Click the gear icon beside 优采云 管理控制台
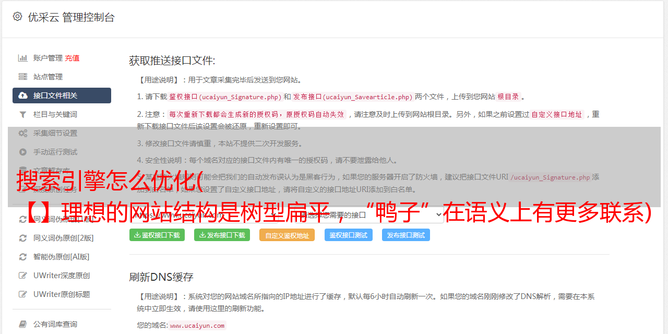Viewport: 668px width, 334px height. tap(17, 17)
